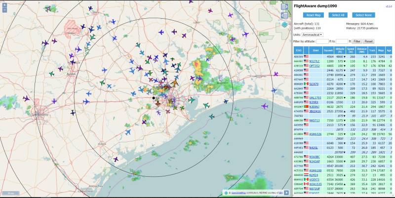Zoom out the map with minus button
The height and width of the screenshot is (198, 395).
(3, 10)
